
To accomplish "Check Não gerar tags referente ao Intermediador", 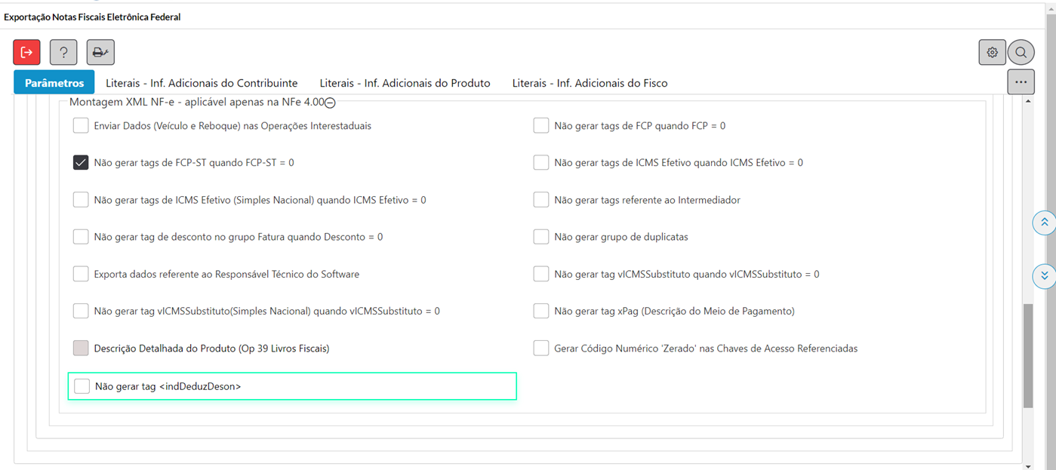I will click(540, 200).
